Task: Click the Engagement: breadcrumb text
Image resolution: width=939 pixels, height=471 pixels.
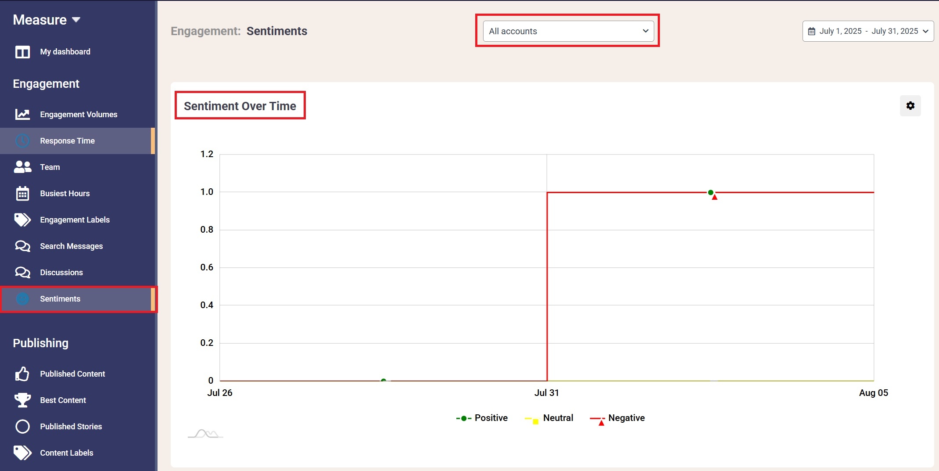Action: point(205,31)
